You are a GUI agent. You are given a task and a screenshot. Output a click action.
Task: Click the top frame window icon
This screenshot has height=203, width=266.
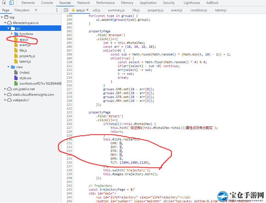6,17
